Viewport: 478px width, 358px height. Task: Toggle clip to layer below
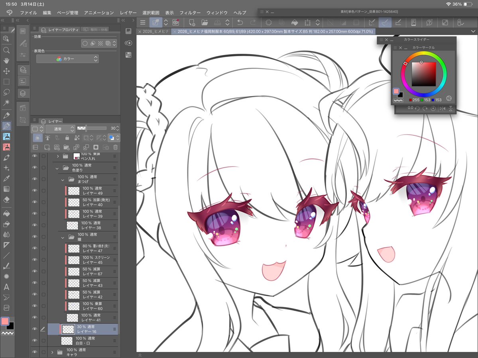coord(38,138)
